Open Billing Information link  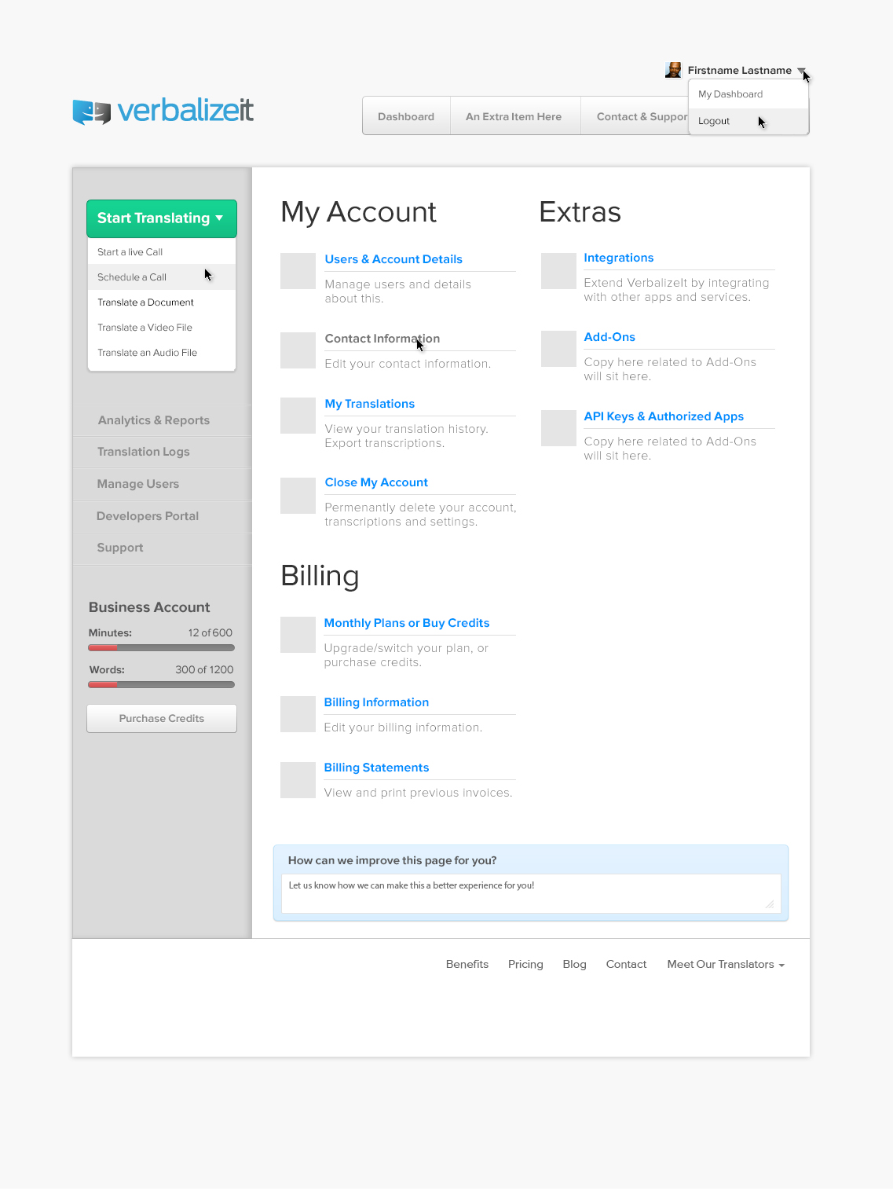coord(376,702)
